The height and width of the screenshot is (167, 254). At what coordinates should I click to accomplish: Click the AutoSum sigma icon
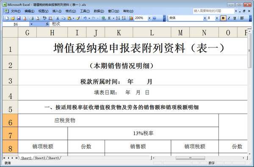coord(110,18)
